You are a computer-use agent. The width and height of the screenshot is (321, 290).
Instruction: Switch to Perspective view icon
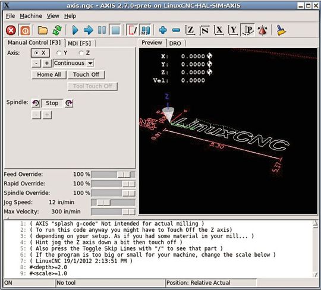tap(247, 30)
